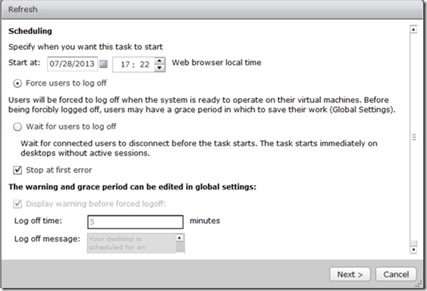Image resolution: width=427 pixels, height=291 pixels.
Task: Click the minutes label beside log off time
Action: (205, 221)
